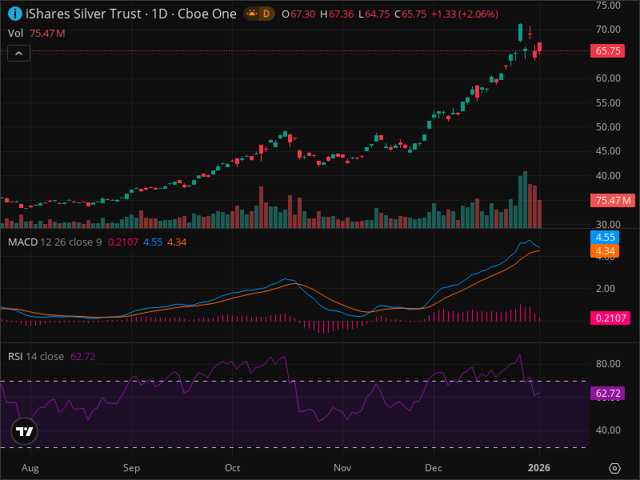640x480 pixels.
Task: Click the 80.00 RSI scale label
Action: click(x=608, y=364)
